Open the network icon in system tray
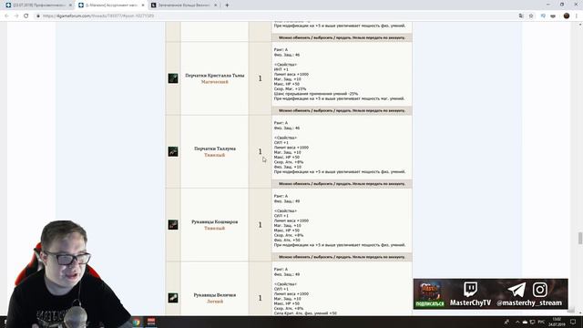 (532, 322)
